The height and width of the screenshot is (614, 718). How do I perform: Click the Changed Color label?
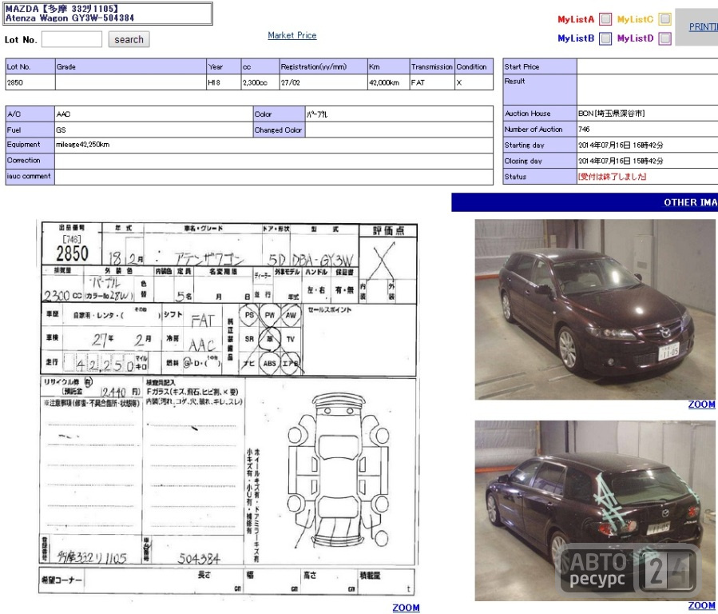(x=278, y=130)
